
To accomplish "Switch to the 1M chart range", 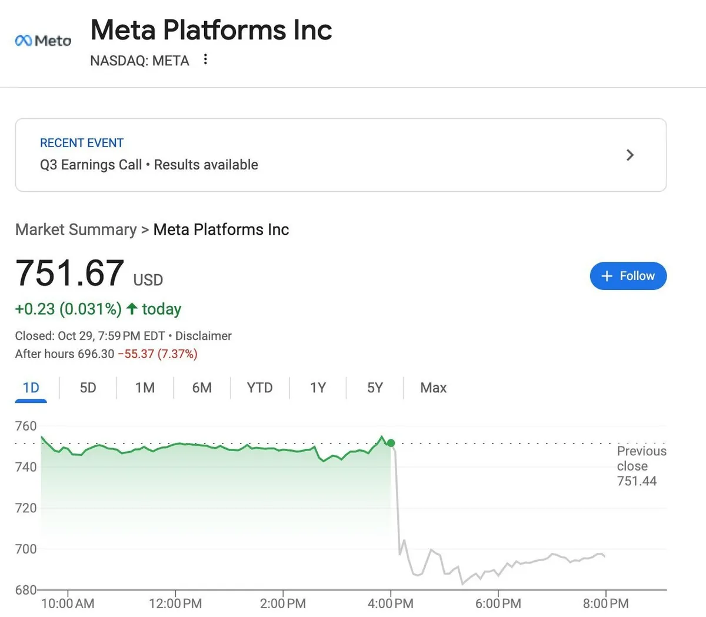I will (x=145, y=388).
